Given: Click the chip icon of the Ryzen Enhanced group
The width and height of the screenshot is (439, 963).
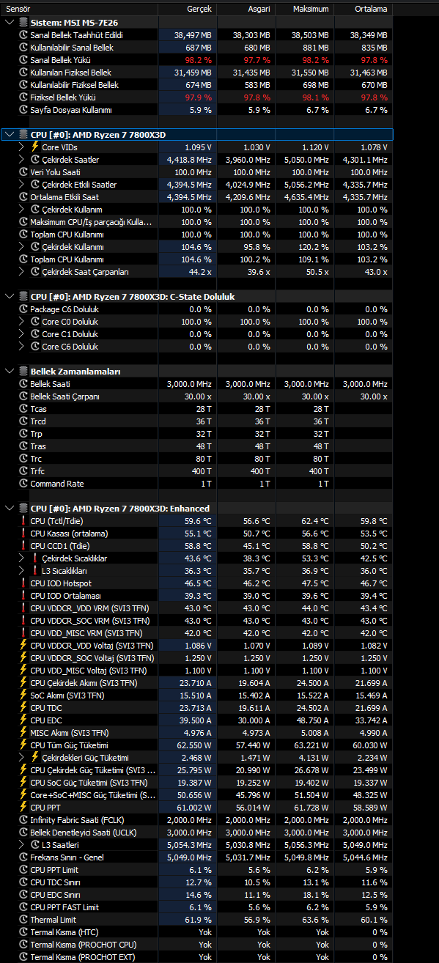Looking at the screenshot, I should coord(23,509).
